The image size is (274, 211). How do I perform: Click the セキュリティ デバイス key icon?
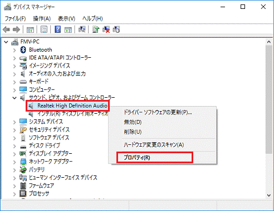point(23,130)
